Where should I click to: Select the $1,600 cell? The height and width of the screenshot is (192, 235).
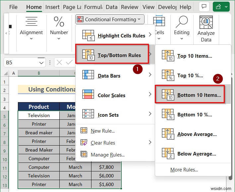(x=106, y=184)
